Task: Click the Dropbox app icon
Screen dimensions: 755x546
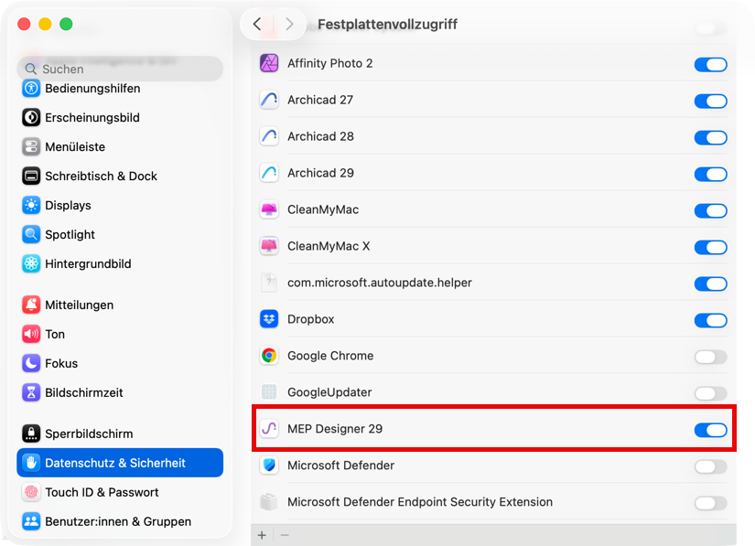Action: coord(269,320)
